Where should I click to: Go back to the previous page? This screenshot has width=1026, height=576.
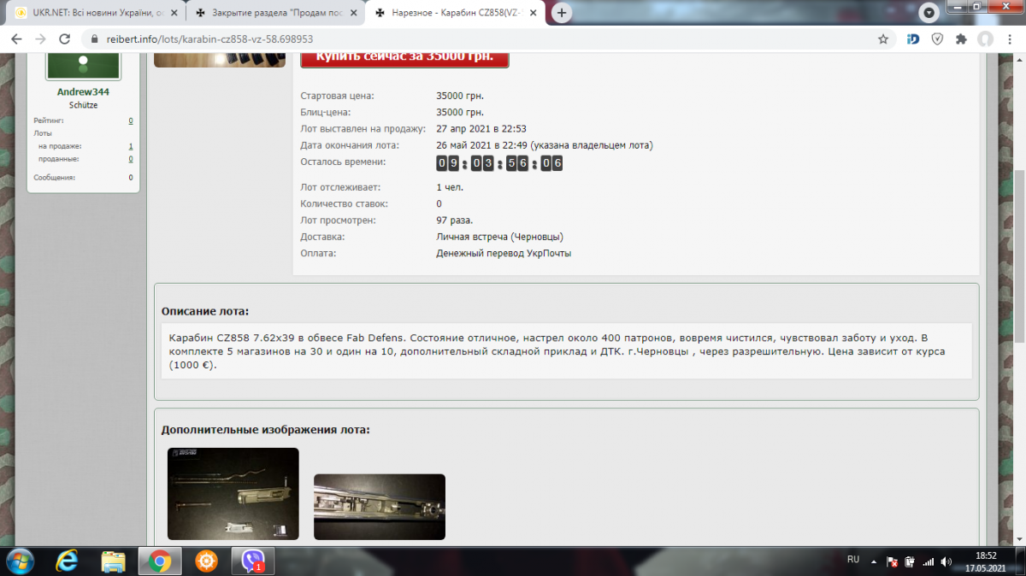pyautogui.click(x=17, y=39)
